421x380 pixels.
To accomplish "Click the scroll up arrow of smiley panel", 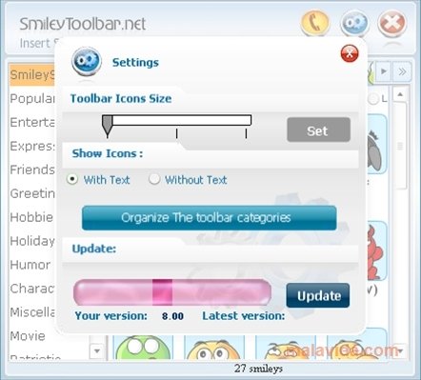I will 400,94.
